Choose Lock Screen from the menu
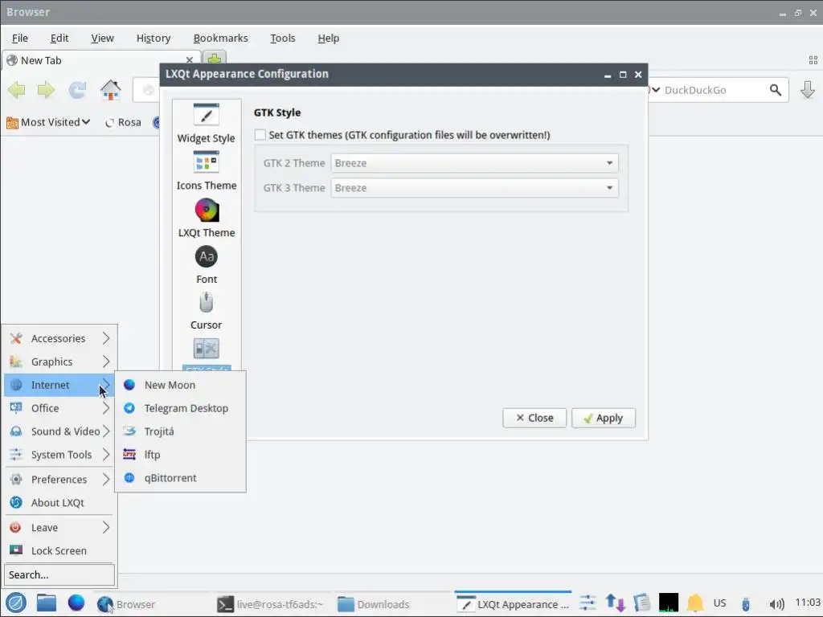This screenshot has height=617, width=823. [59, 551]
